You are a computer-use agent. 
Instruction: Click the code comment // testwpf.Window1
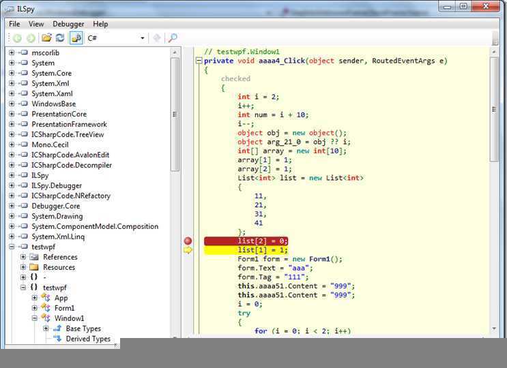(x=242, y=52)
